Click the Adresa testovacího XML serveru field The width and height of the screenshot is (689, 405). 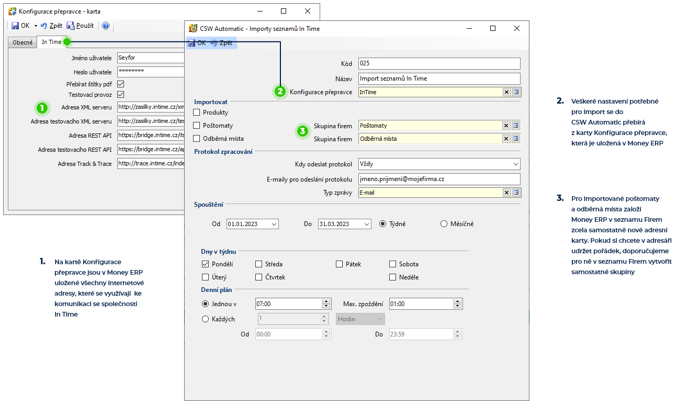coord(151,121)
